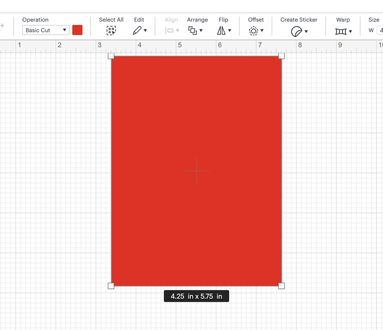Click the bottom-right handle of the rectangle
Screen dimensions: 383x330
click(281, 286)
